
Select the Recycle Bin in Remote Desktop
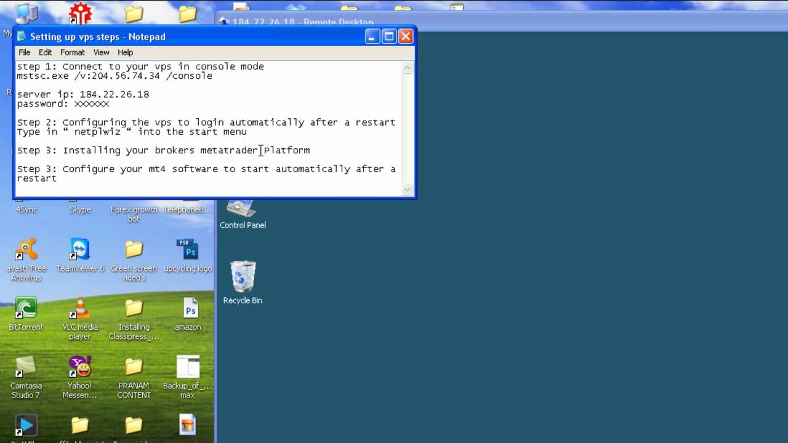click(243, 282)
